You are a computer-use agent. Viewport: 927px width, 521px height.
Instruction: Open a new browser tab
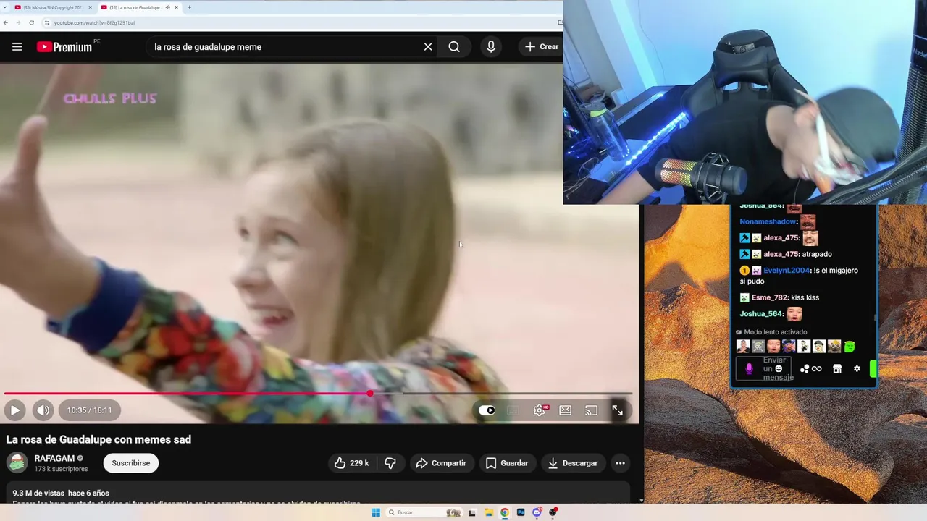click(190, 7)
